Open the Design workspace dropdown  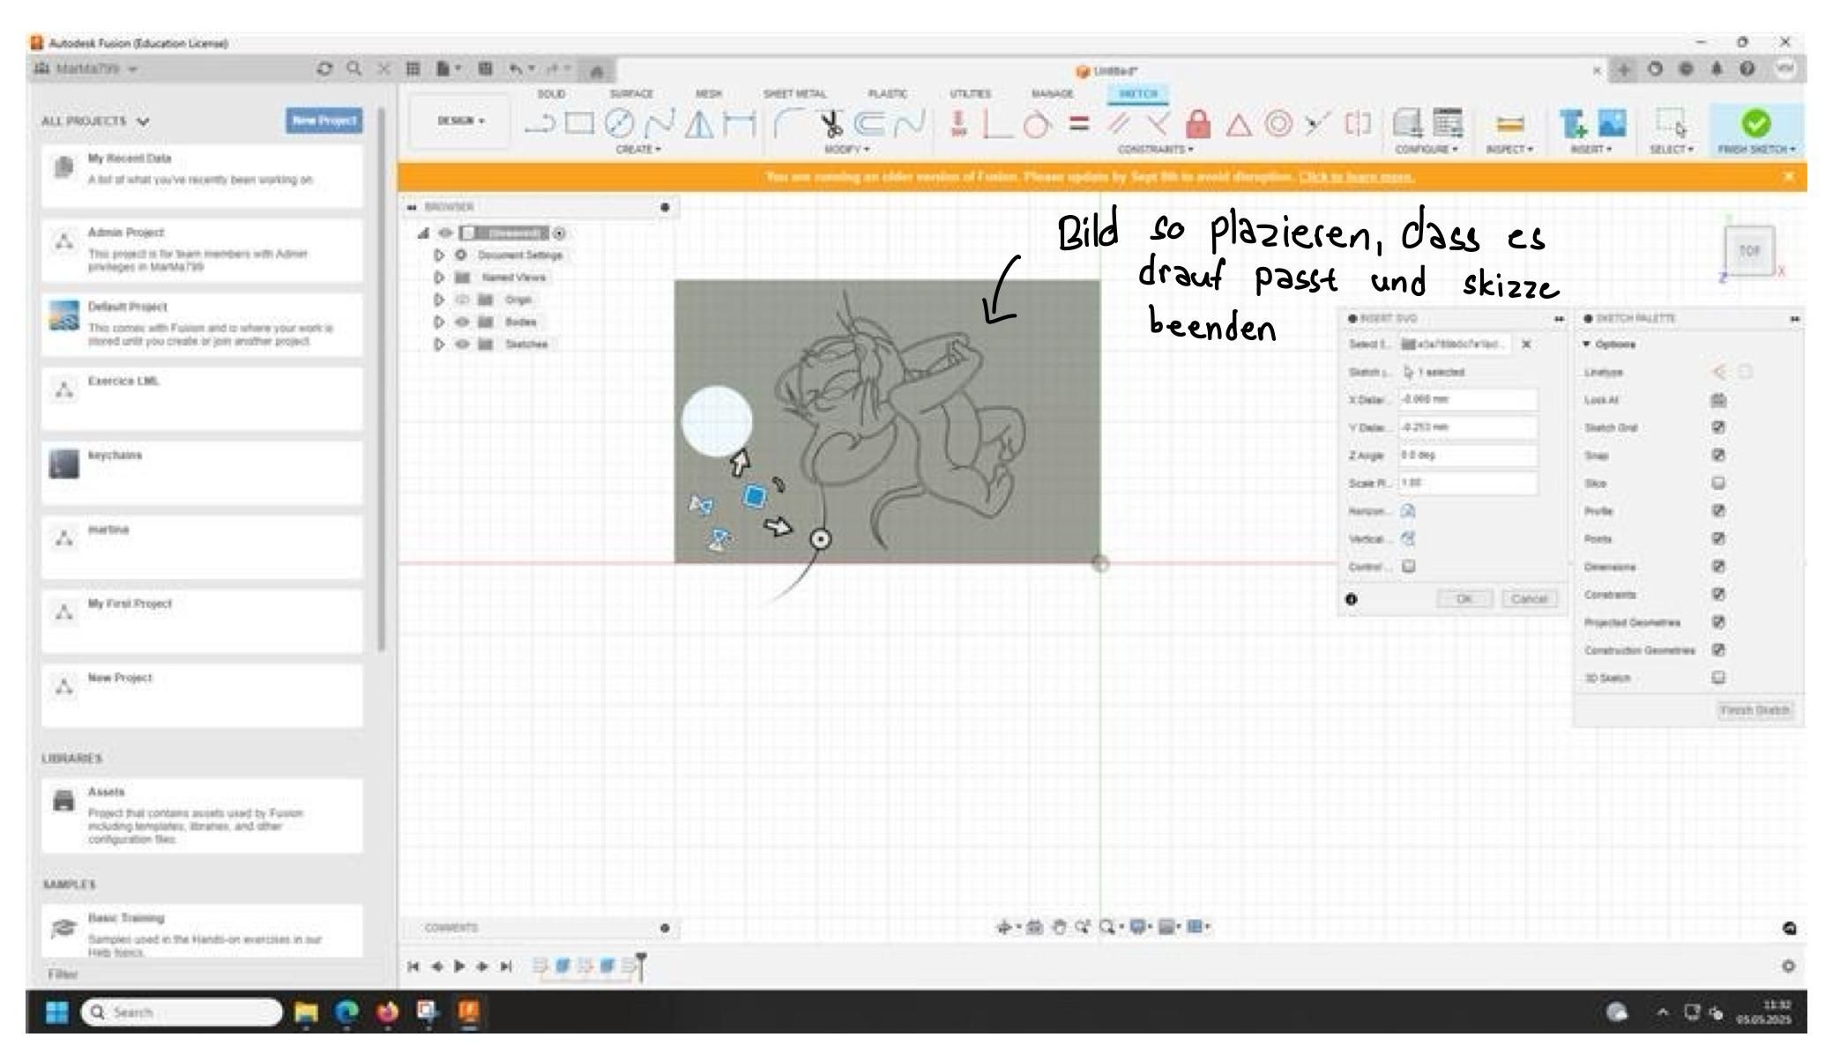(461, 121)
